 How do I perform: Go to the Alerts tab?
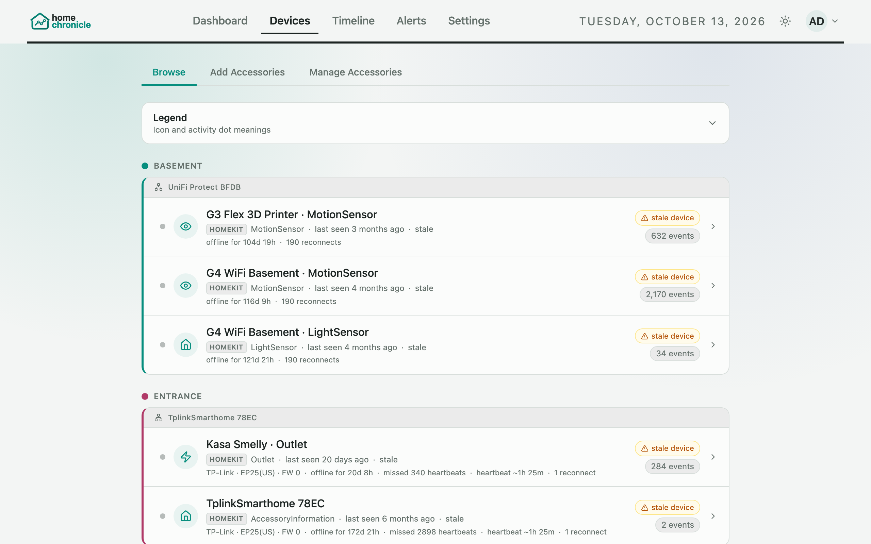[x=411, y=21]
